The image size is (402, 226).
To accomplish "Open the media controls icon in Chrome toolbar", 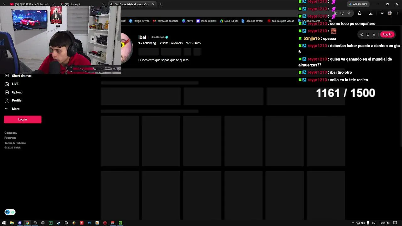I will pos(382,13).
